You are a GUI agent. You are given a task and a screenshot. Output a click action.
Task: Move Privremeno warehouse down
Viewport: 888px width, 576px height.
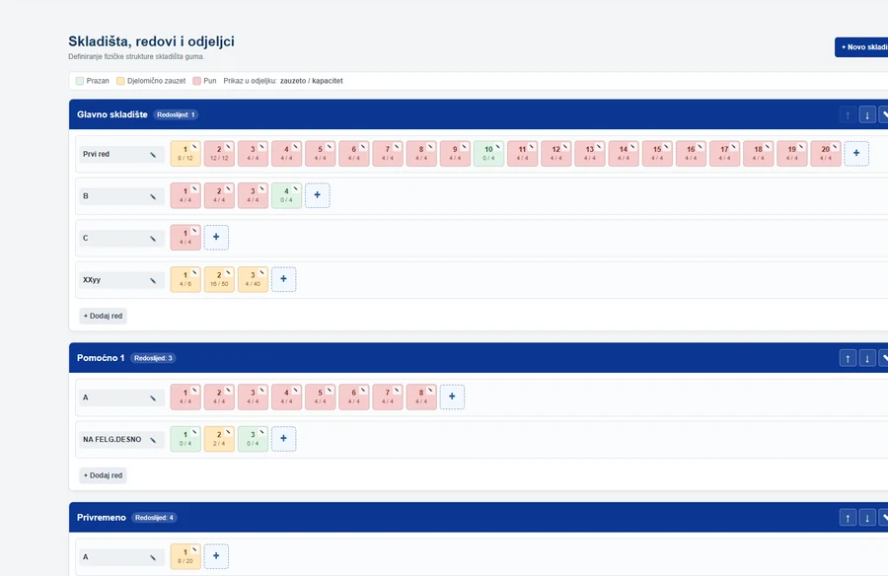(x=867, y=518)
